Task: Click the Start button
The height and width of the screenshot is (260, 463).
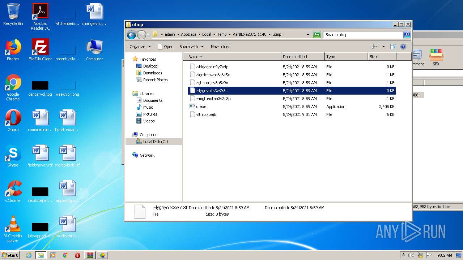Action: (x=10, y=255)
